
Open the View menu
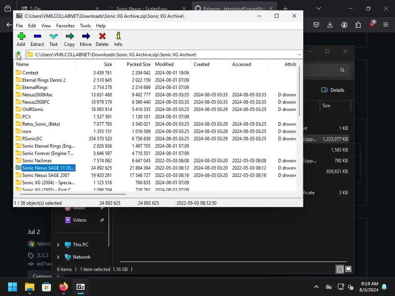pyautogui.click(x=46, y=26)
